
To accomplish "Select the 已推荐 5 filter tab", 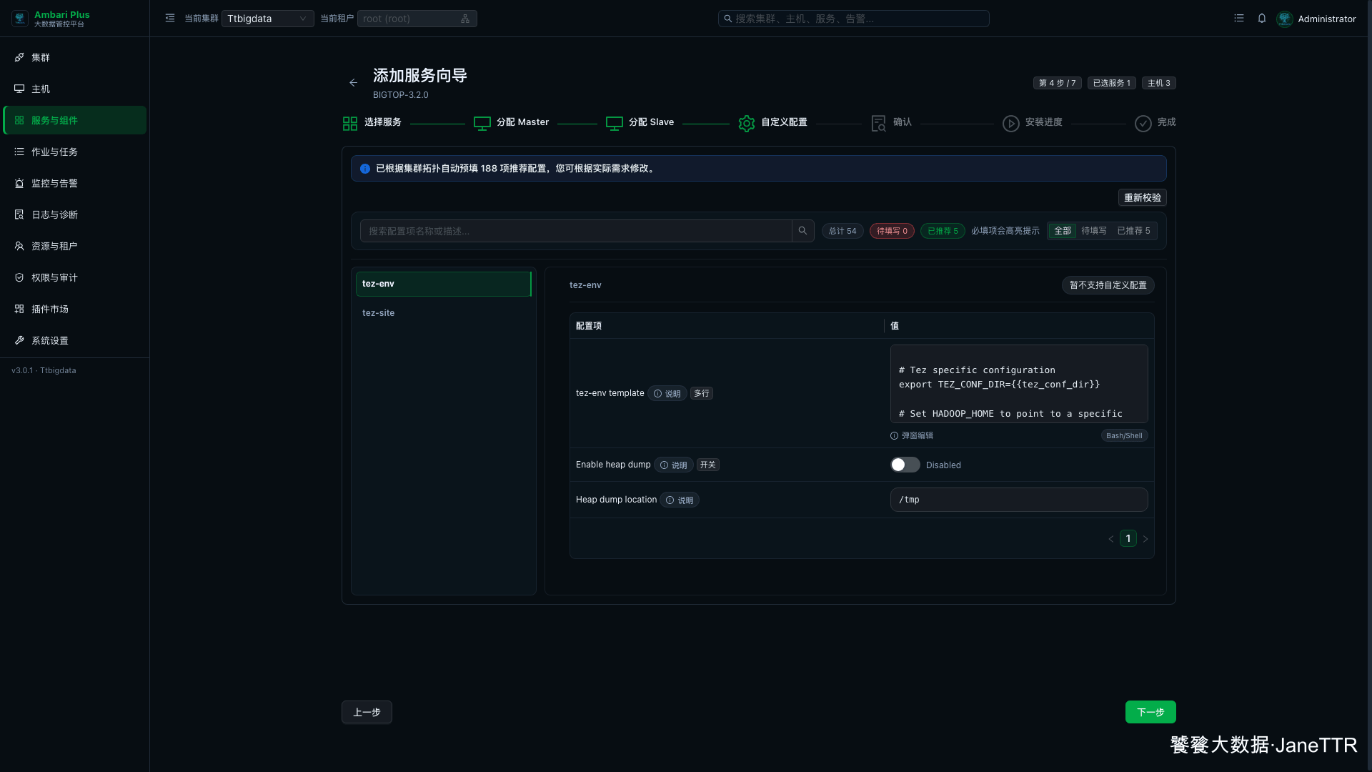I will click(1133, 231).
